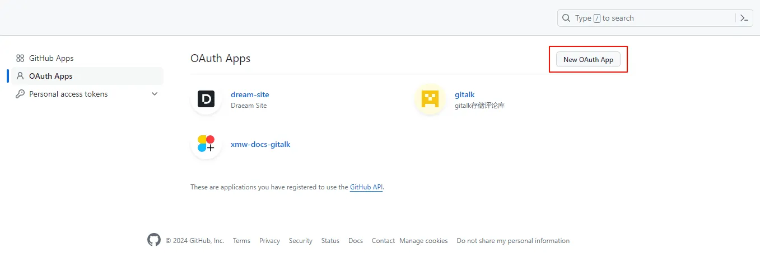Click Do not share my personal information

pos(513,241)
